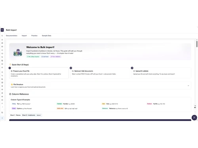Click the Welcome to Bulk Import! heading

(x=40, y=47)
